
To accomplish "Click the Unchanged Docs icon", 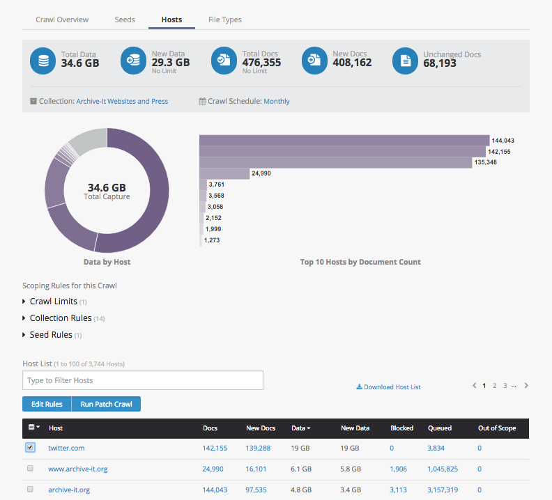I will 406,61.
